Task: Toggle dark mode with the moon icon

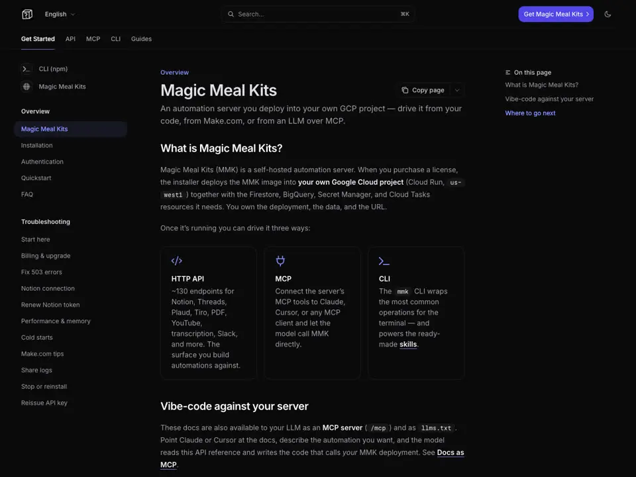Action: pos(608,14)
